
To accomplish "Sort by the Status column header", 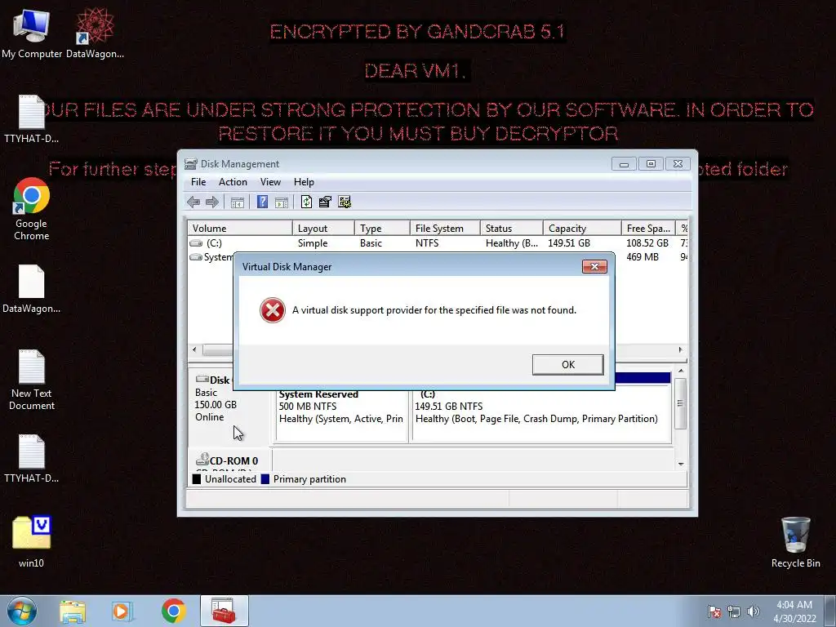I will click(x=512, y=229).
